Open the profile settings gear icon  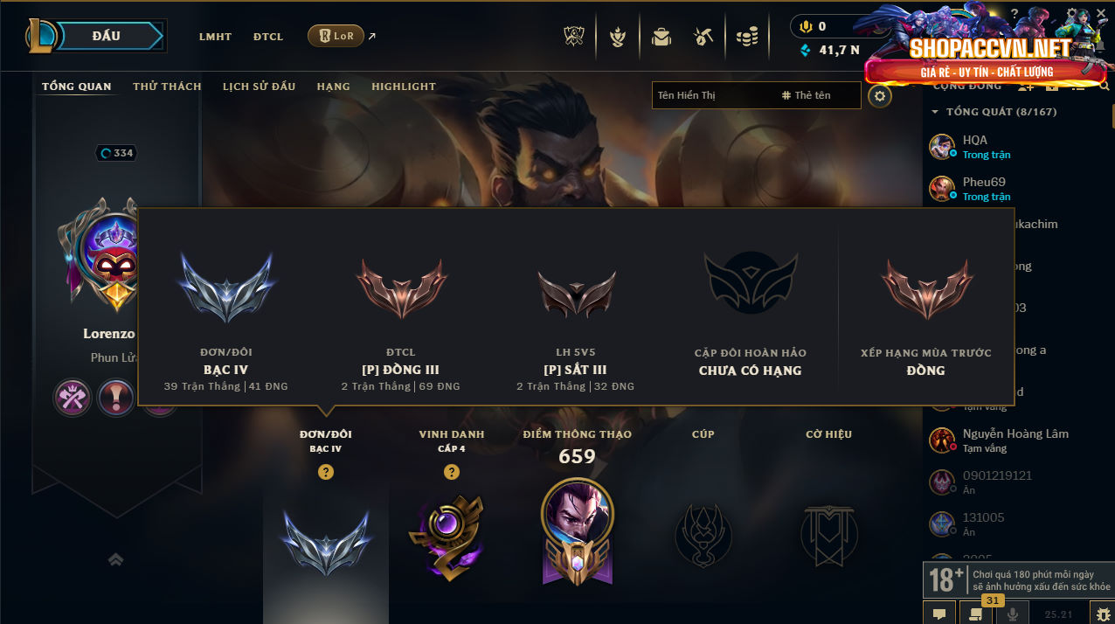880,96
